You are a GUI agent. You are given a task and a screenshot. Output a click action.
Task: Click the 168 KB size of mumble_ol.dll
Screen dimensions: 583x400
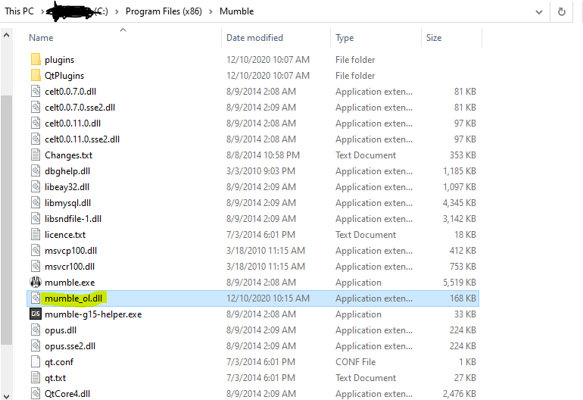(463, 298)
